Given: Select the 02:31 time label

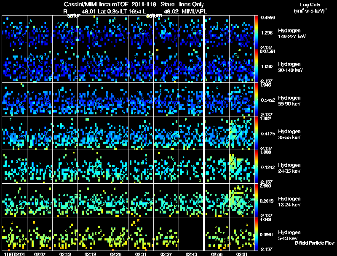Looking at the screenshot, I should tap(141, 254).
